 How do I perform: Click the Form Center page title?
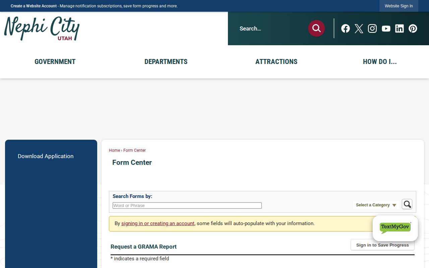[x=132, y=162]
